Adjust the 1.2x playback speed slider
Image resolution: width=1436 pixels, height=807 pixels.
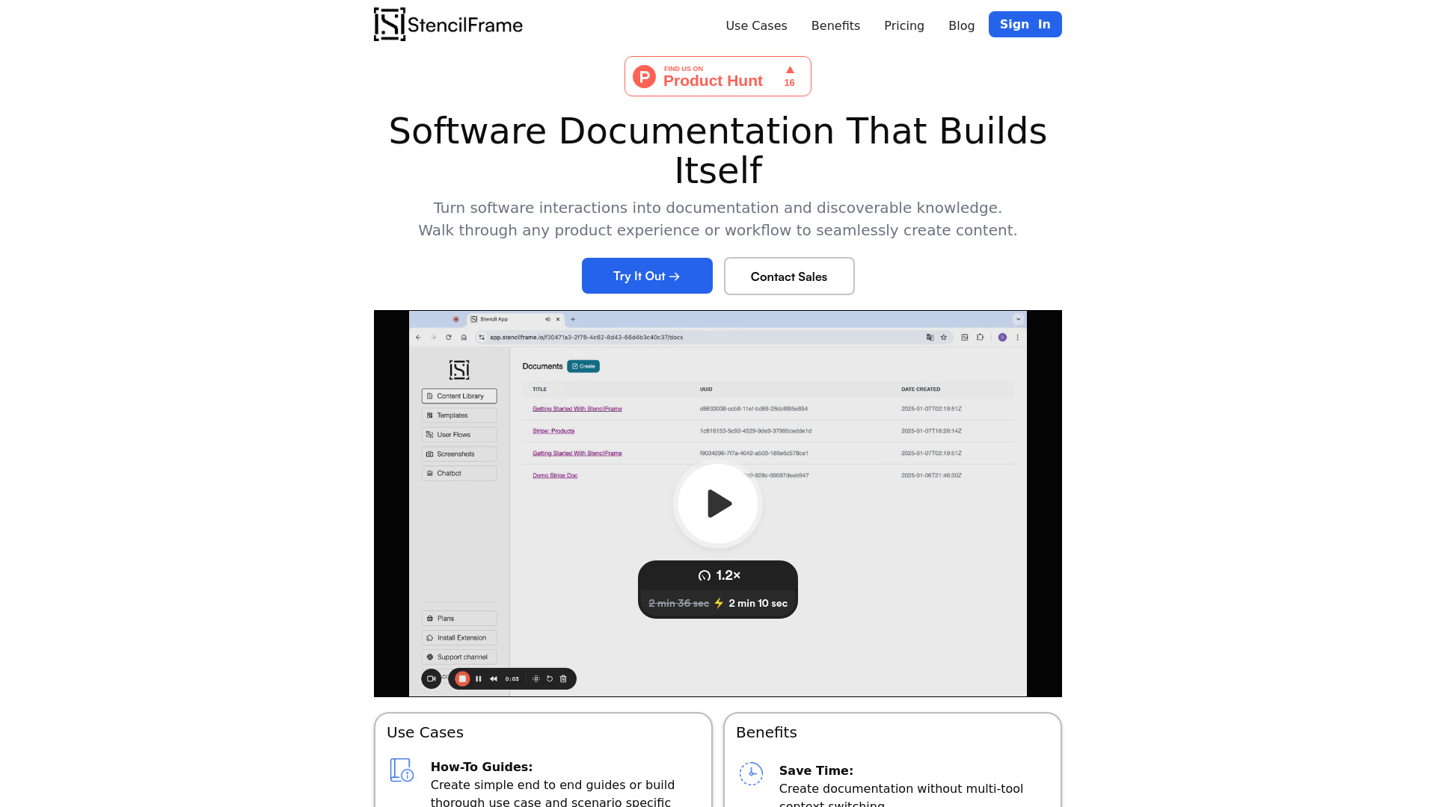point(718,575)
